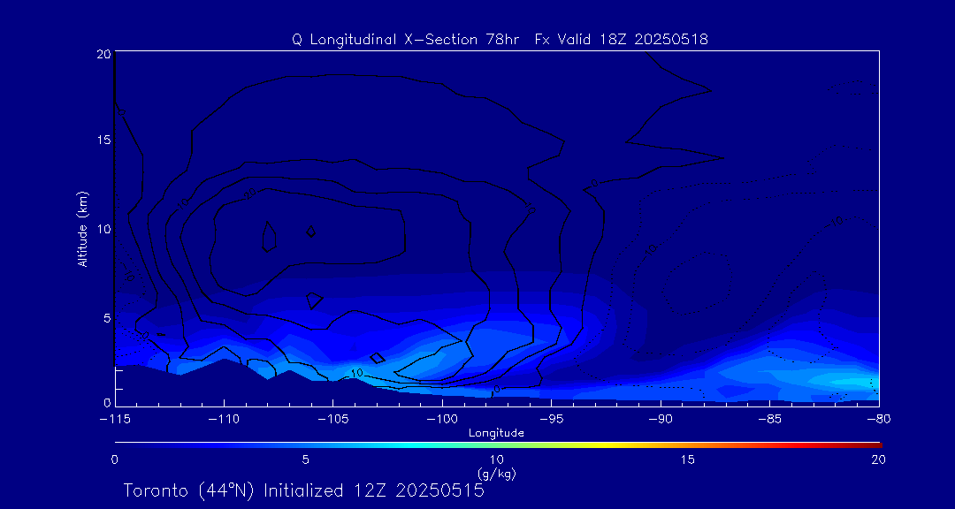Select the "-95" longitude tick label
Screen dimensions: 955x509
(551, 420)
